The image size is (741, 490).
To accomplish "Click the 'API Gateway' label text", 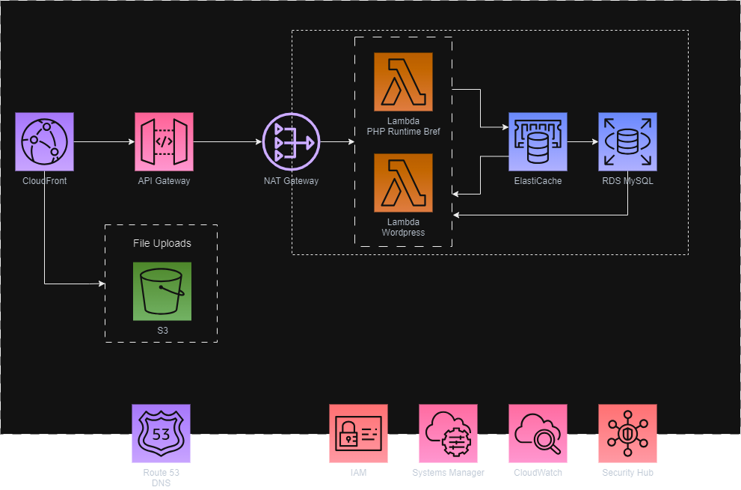I will [164, 181].
